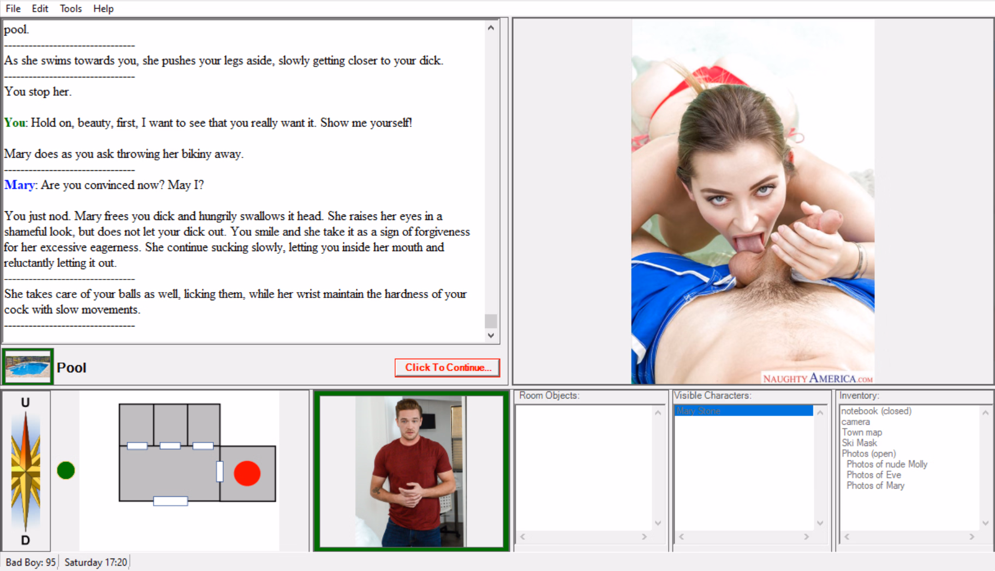Select Mary Stone in Visible Characters
The image size is (995, 571).
pos(743,411)
